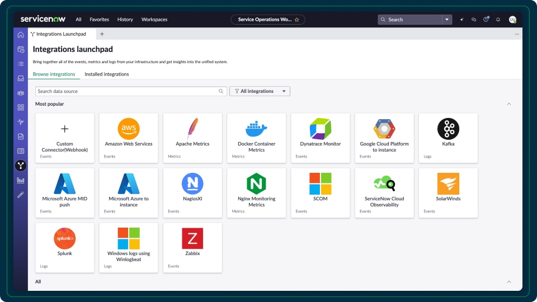This screenshot has height=302, width=537.
Task: Collapse the All section chevron
Action: point(508,282)
